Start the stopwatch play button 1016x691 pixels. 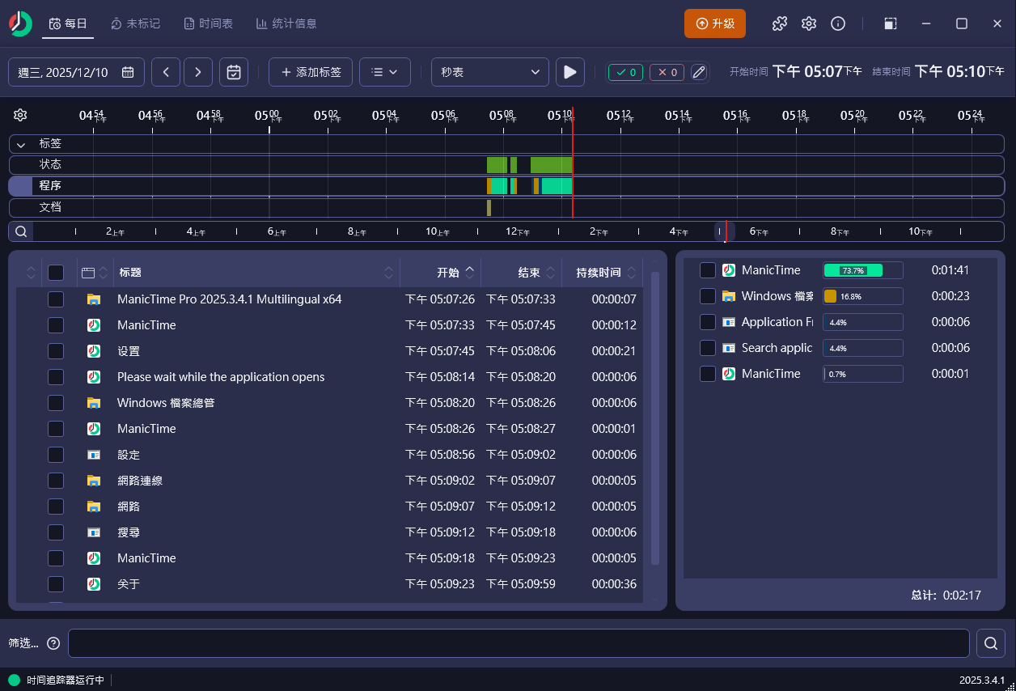569,72
